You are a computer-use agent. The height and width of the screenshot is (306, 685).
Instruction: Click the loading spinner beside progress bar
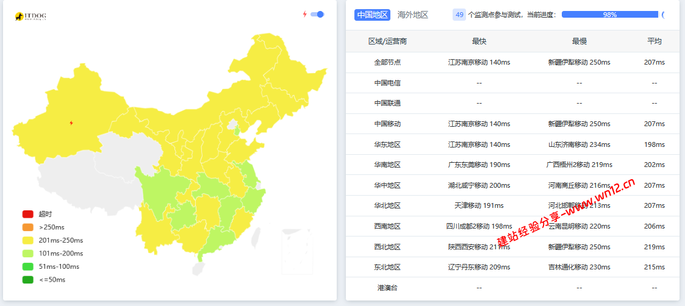664,15
